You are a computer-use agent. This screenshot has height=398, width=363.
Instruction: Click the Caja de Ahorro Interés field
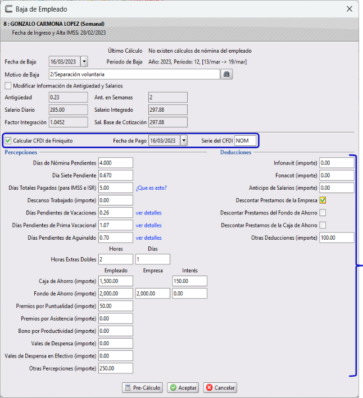pos(190,281)
